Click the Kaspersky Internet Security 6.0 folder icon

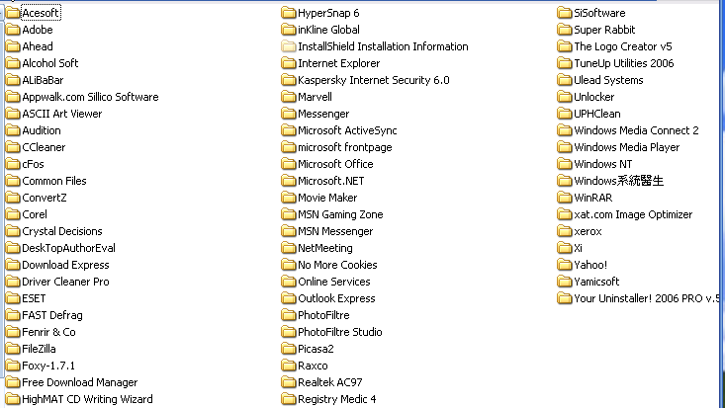coord(289,80)
